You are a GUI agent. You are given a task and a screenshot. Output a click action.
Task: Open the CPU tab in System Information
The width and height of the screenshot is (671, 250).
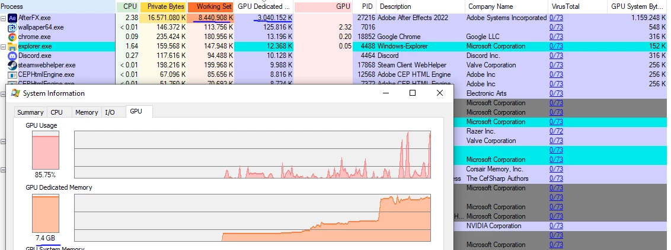point(56,112)
